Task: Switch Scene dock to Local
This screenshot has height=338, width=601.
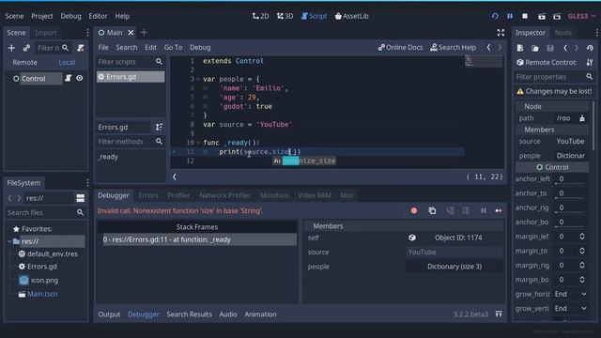Action: [x=67, y=63]
